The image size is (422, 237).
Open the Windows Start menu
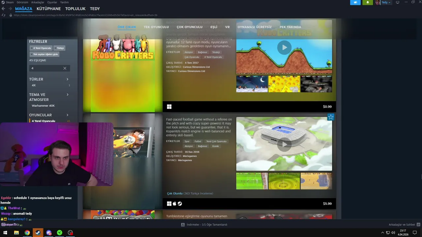click(5, 233)
